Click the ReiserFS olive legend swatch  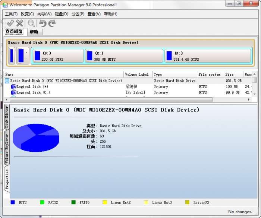pyautogui.click(x=187, y=202)
